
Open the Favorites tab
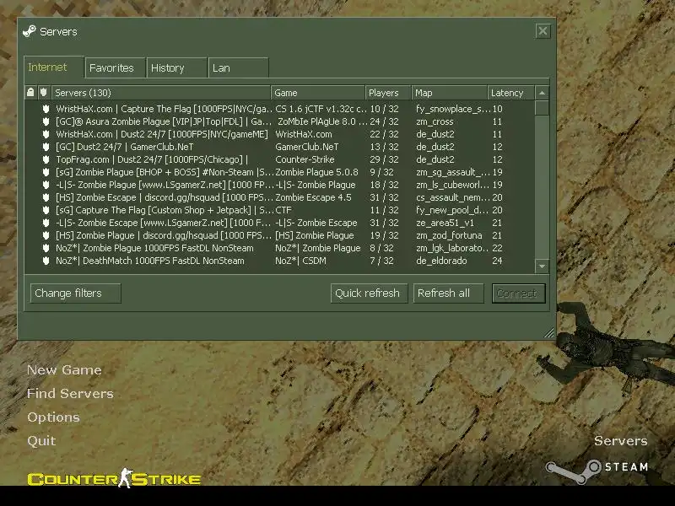coord(115,68)
